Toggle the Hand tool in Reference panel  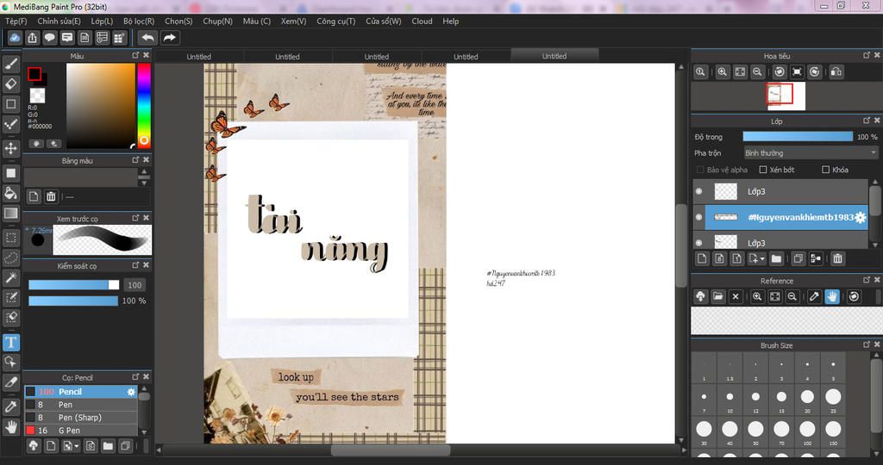point(832,296)
